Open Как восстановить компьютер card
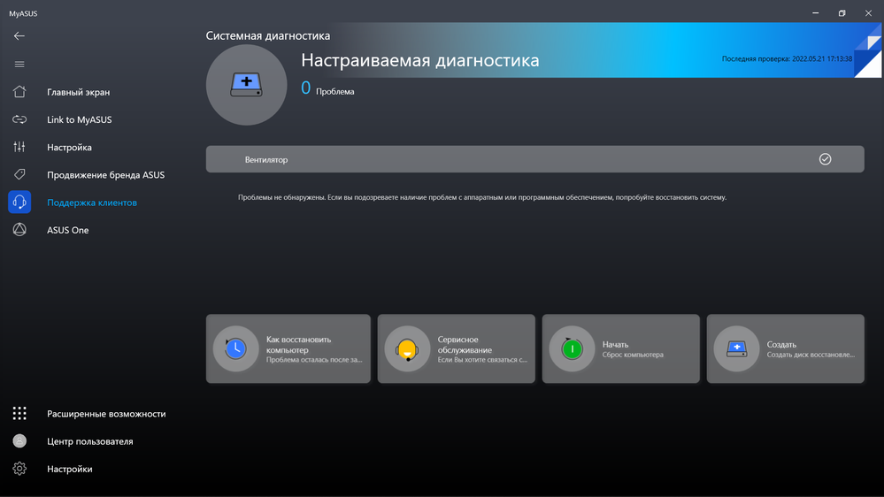This screenshot has width=884, height=497. (288, 348)
